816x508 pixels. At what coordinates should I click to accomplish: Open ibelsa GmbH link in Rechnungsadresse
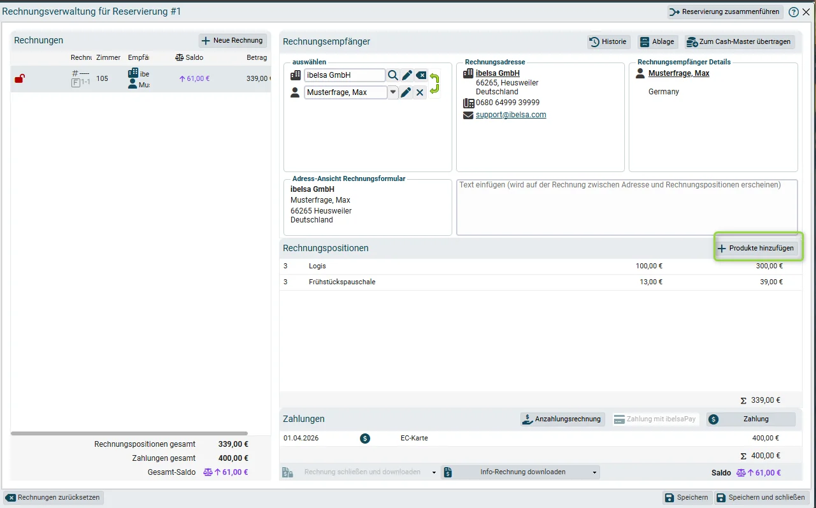point(497,73)
